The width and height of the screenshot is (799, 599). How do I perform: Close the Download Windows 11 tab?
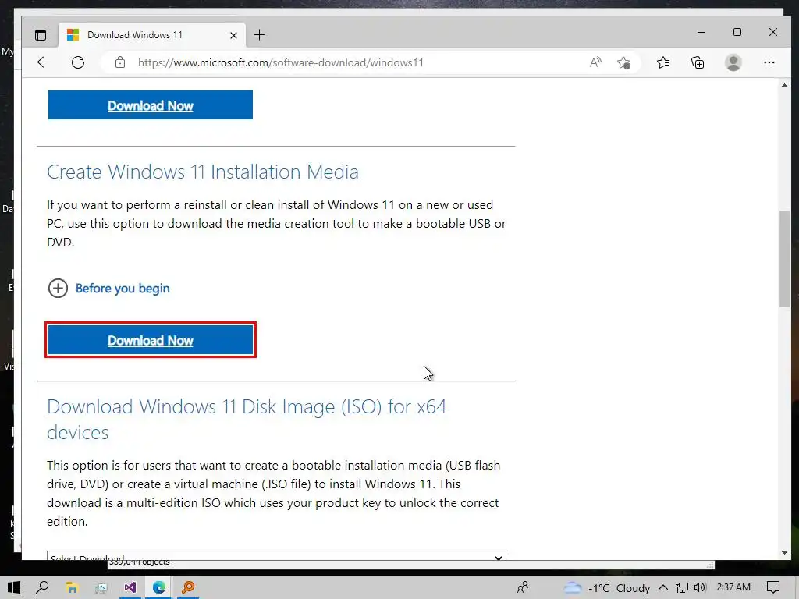233,35
